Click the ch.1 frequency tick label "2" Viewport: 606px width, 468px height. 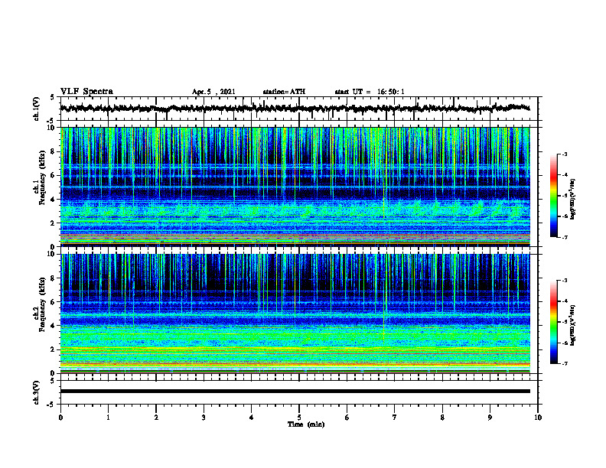tap(54, 223)
